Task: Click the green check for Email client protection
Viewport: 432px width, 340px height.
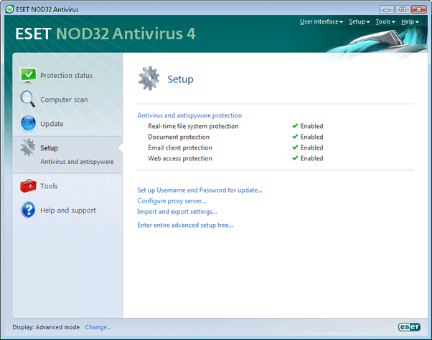Action: 295,147
